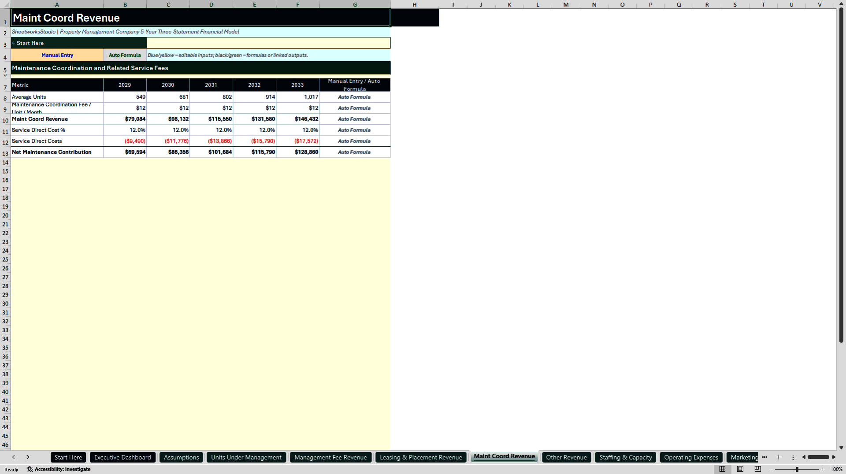Select the Maint Coord Revenue title cell
This screenshot has height=474, width=846.
point(200,18)
